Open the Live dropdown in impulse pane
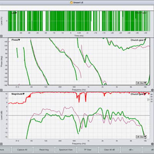The width and height of the screenshot is (154, 154). (x=14, y=13)
